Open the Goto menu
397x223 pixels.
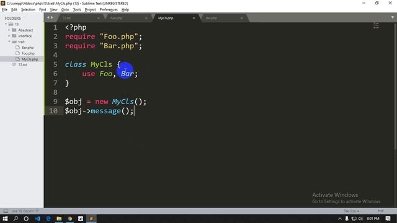tap(65, 10)
